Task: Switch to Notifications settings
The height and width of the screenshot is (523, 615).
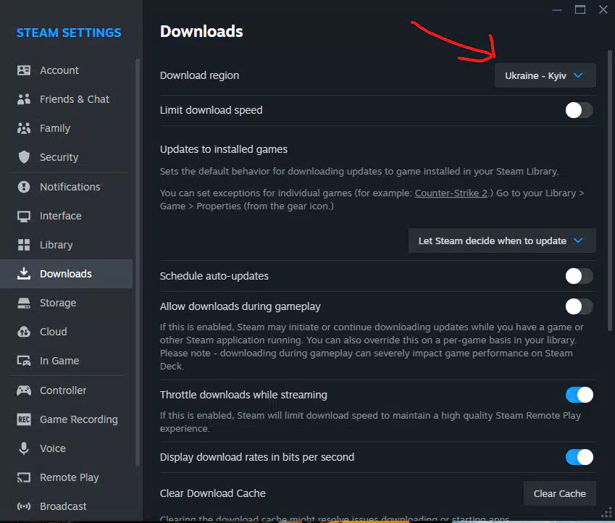Action: [x=67, y=187]
